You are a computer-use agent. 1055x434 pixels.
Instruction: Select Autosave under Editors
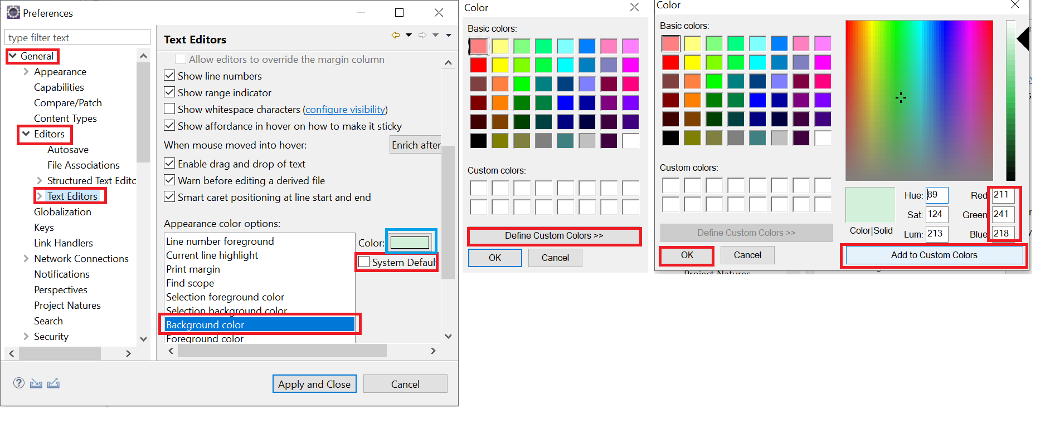tap(68, 149)
